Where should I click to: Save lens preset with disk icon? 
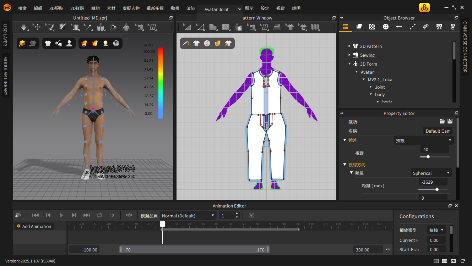coord(450,121)
